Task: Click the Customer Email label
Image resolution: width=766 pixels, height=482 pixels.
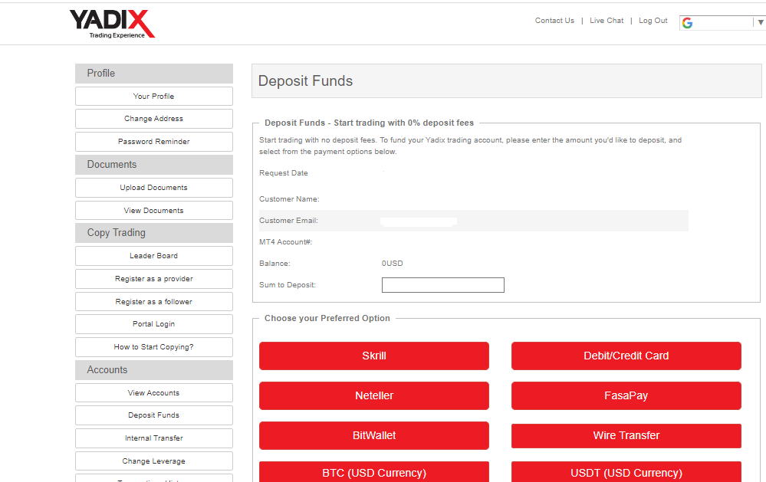Action: [288, 221]
